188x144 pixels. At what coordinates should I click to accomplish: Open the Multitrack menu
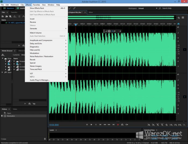point(15,5)
